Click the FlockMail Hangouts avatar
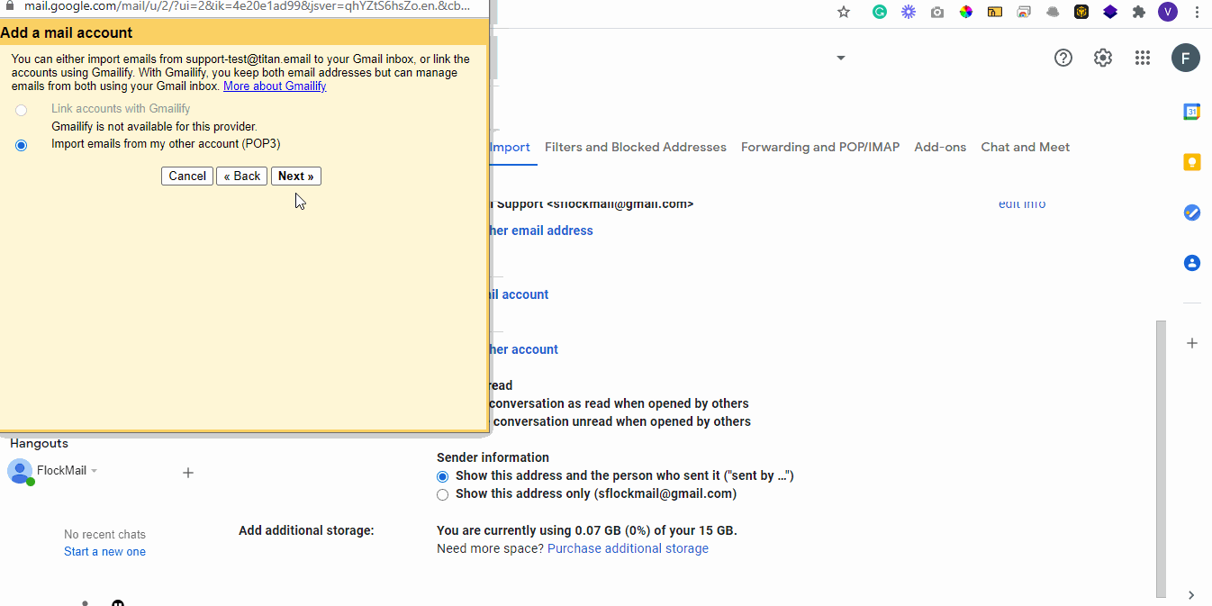 20,471
